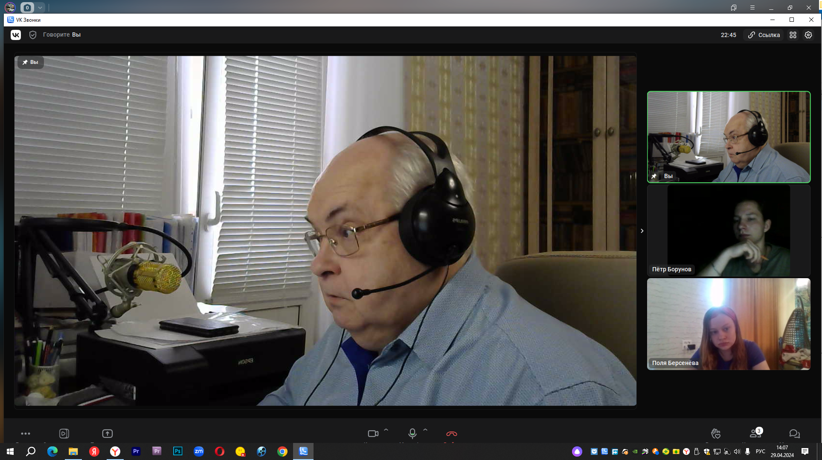Click the call recording icon
822x460 pixels.
(64, 434)
